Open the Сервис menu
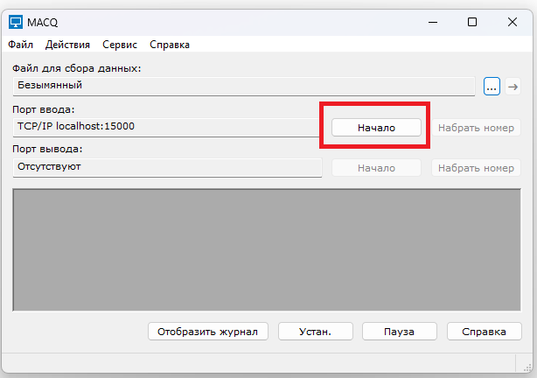The height and width of the screenshot is (378, 537). pyautogui.click(x=119, y=45)
